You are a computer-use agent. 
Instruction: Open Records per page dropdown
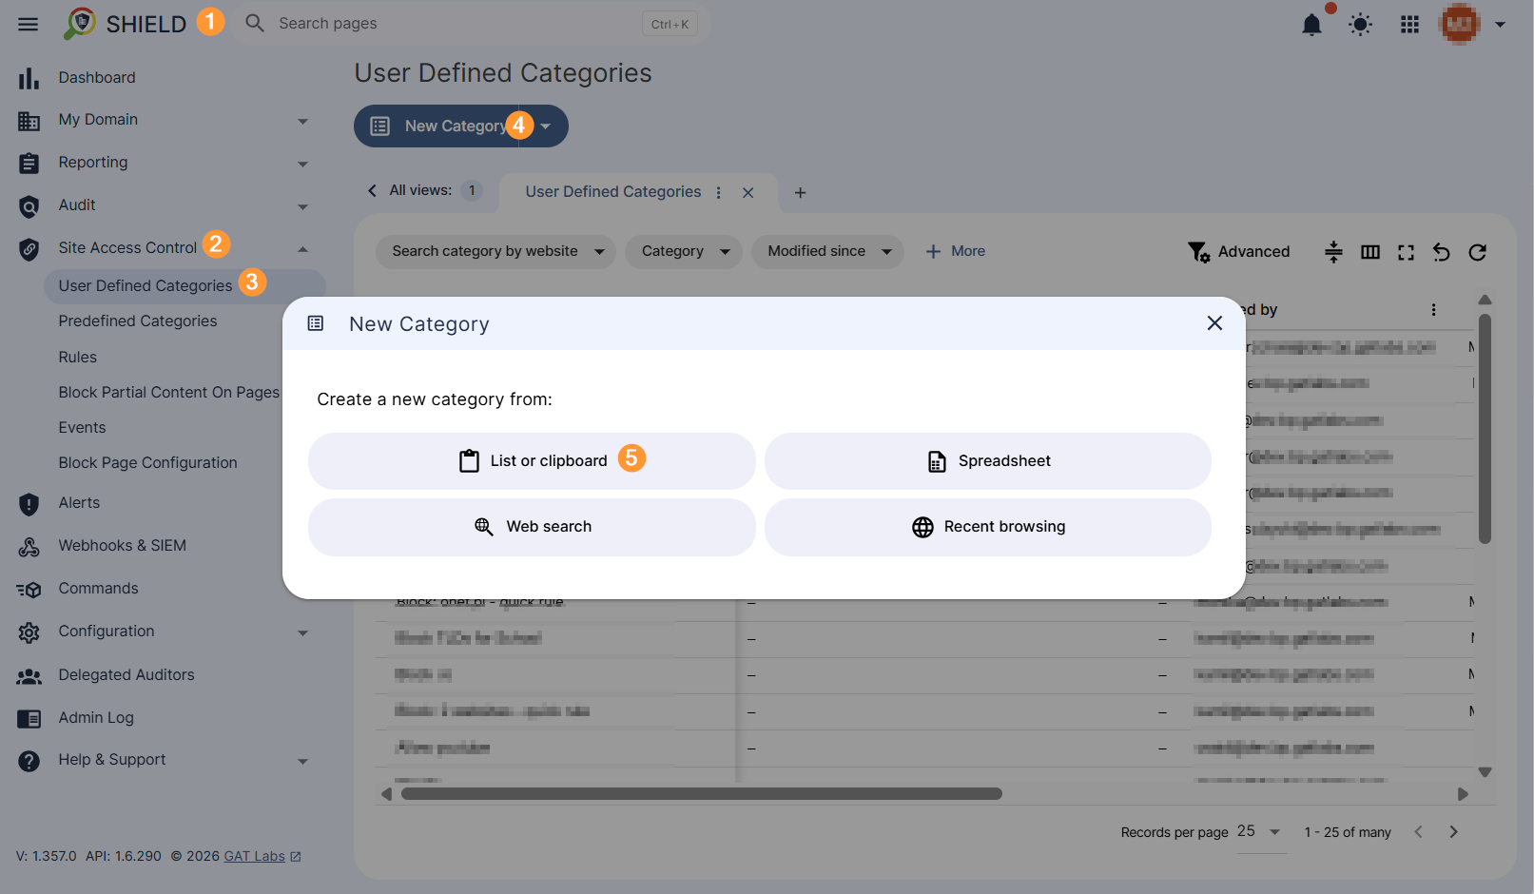[1261, 832]
